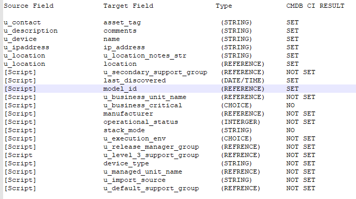
Task: Click the stack_mode target field
Action: pyautogui.click(x=124, y=131)
